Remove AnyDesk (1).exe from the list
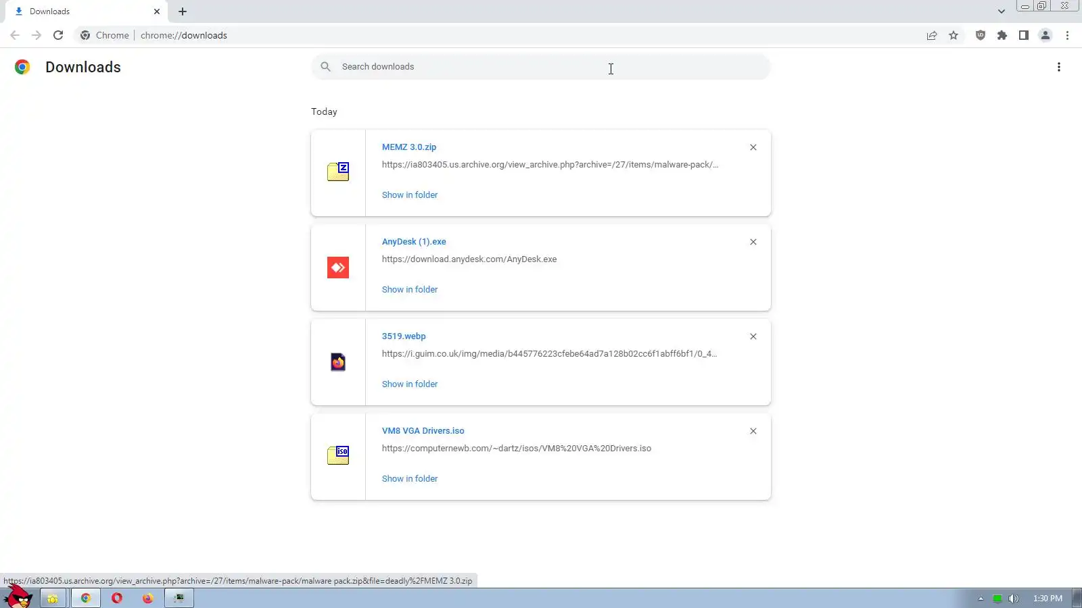 coord(753,242)
